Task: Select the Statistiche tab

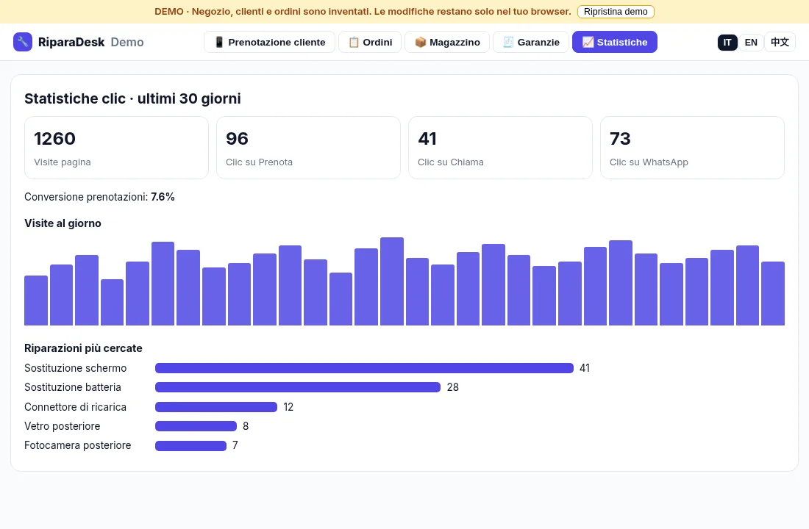Action: [615, 42]
